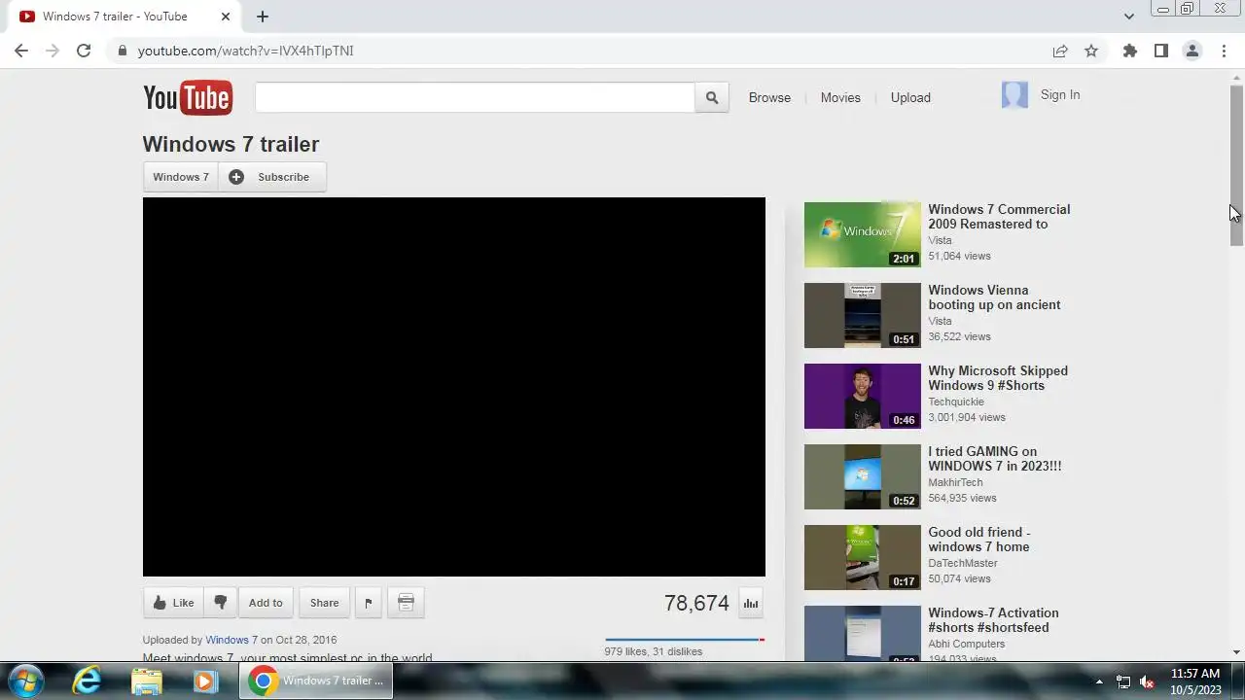The height and width of the screenshot is (700, 1245).
Task: Click the Chrome taskbar button Windows 7 trailer
Action: pyautogui.click(x=316, y=681)
